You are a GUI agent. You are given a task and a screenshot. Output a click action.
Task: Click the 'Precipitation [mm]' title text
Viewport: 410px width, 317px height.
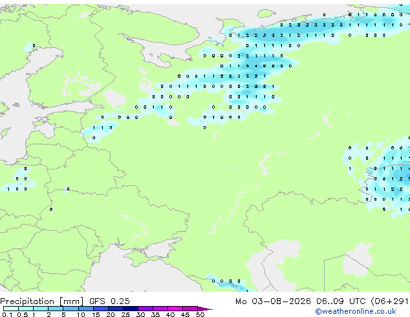42,301
